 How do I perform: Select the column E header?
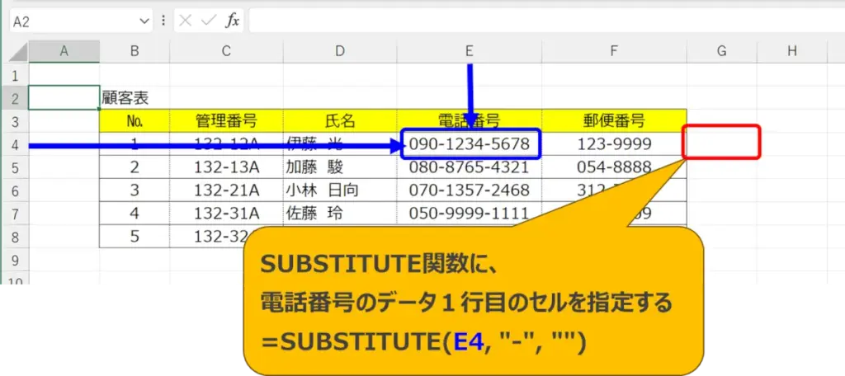click(469, 52)
